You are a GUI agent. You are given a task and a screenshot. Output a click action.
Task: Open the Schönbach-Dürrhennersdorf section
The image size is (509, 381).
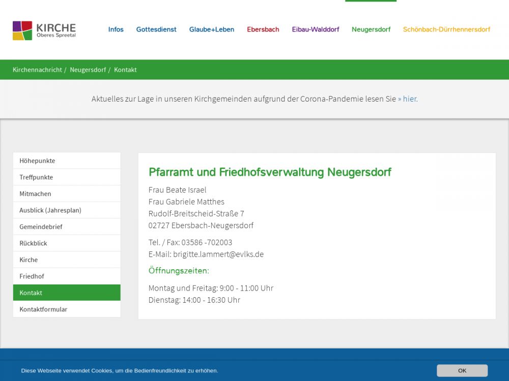pos(446,29)
